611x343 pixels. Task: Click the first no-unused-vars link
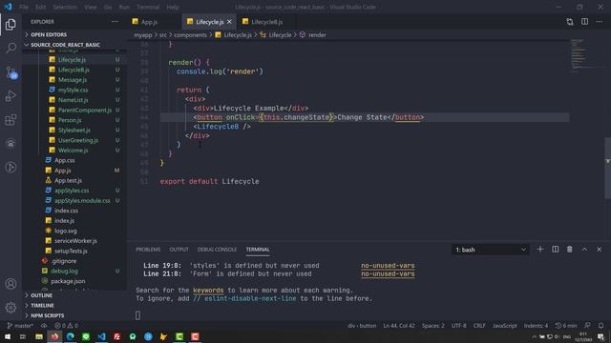(x=388, y=266)
